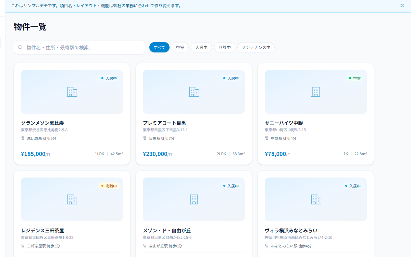Click address 神奈川県横浜市西区みなとみらい4-2-10
411x257 pixels.
tap(299, 238)
